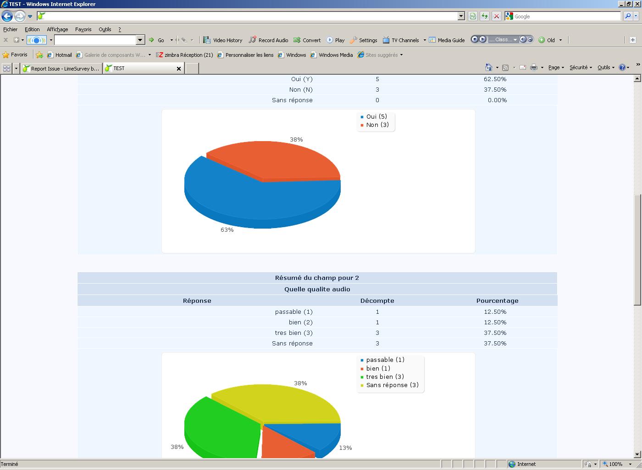Screen dimensions: 642x470
Task: Stop the radio player playback
Action: (475, 39)
